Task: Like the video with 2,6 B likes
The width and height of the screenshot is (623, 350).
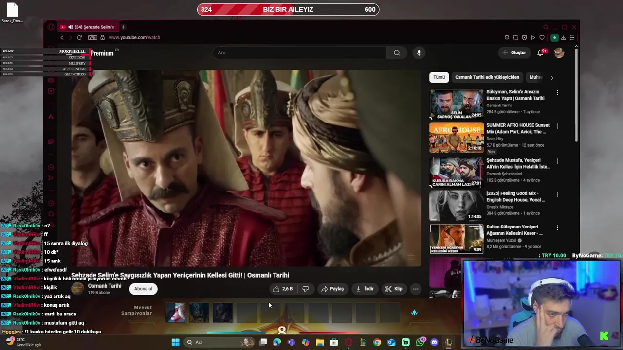Action: pyautogui.click(x=283, y=289)
